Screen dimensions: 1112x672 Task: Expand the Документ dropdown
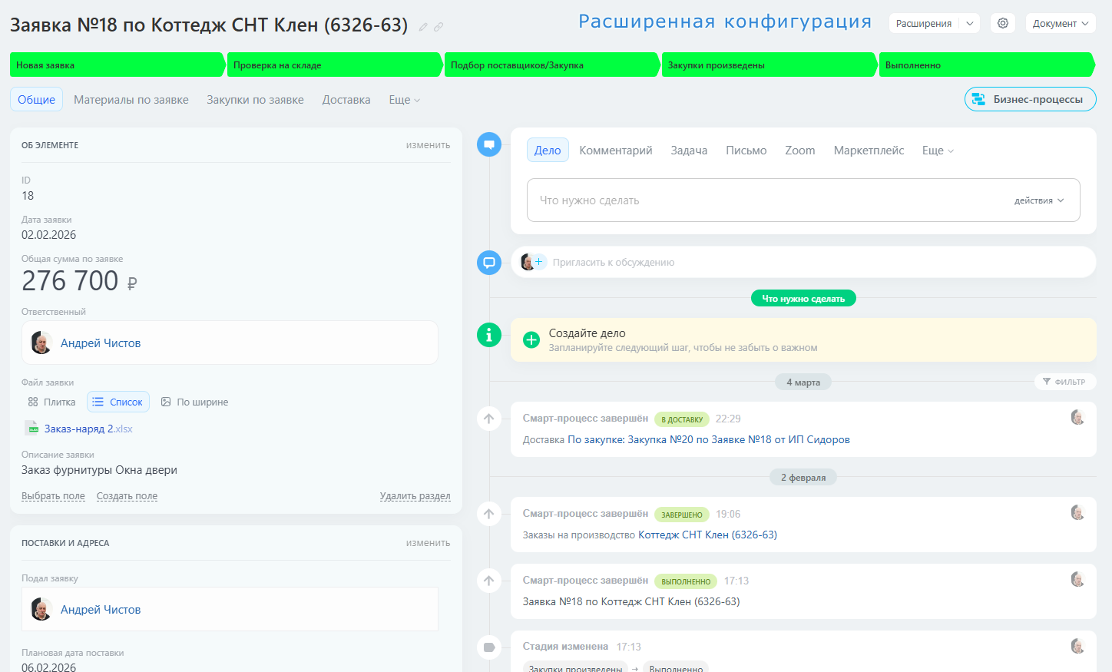(x=1061, y=23)
